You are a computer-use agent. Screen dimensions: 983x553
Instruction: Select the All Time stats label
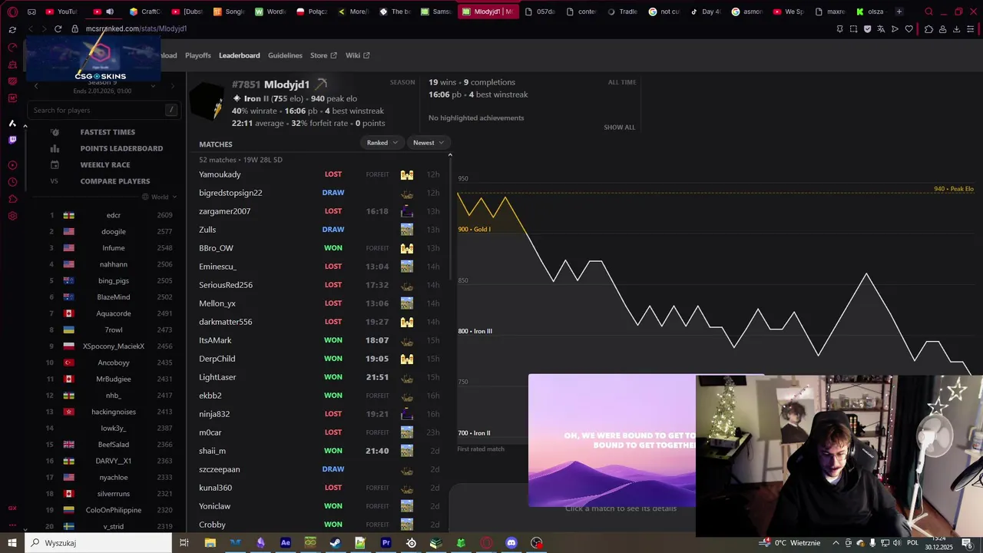[622, 82]
